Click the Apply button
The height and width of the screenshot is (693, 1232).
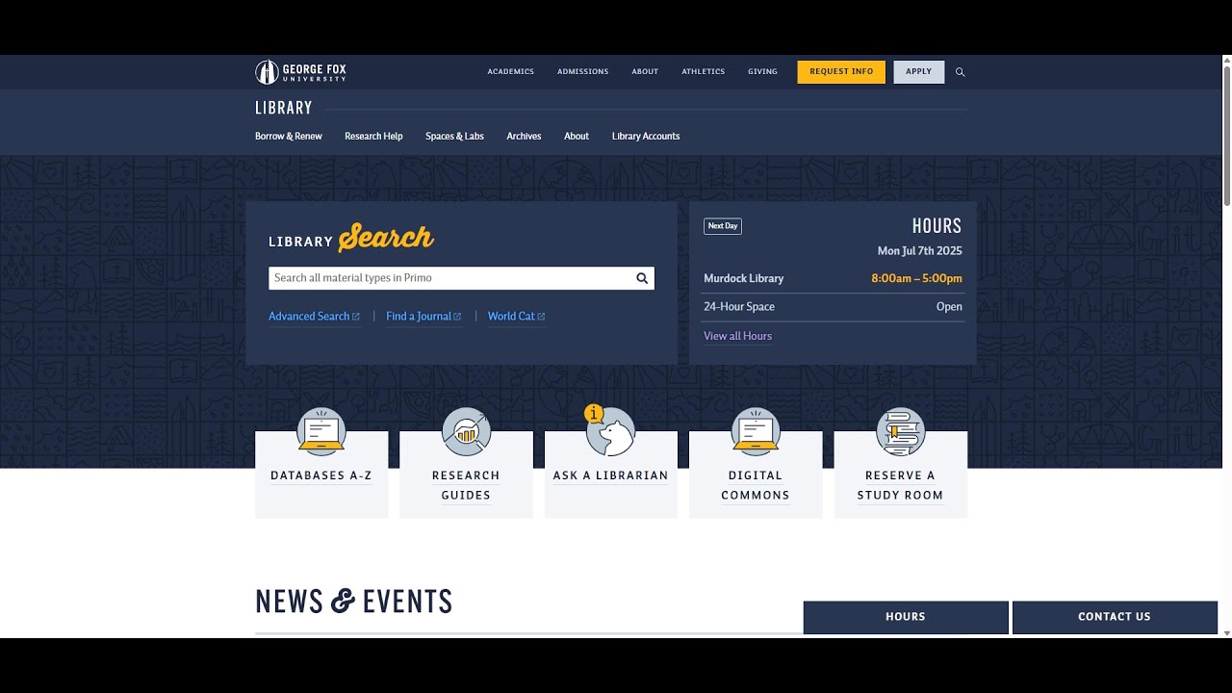(x=919, y=72)
